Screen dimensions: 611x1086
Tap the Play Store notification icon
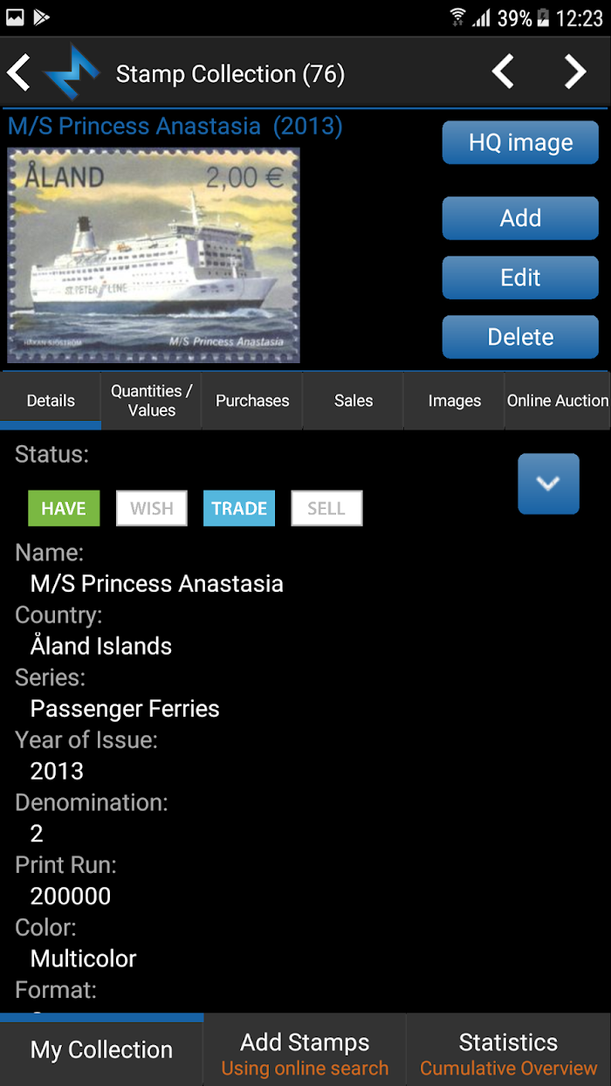pos(42,17)
